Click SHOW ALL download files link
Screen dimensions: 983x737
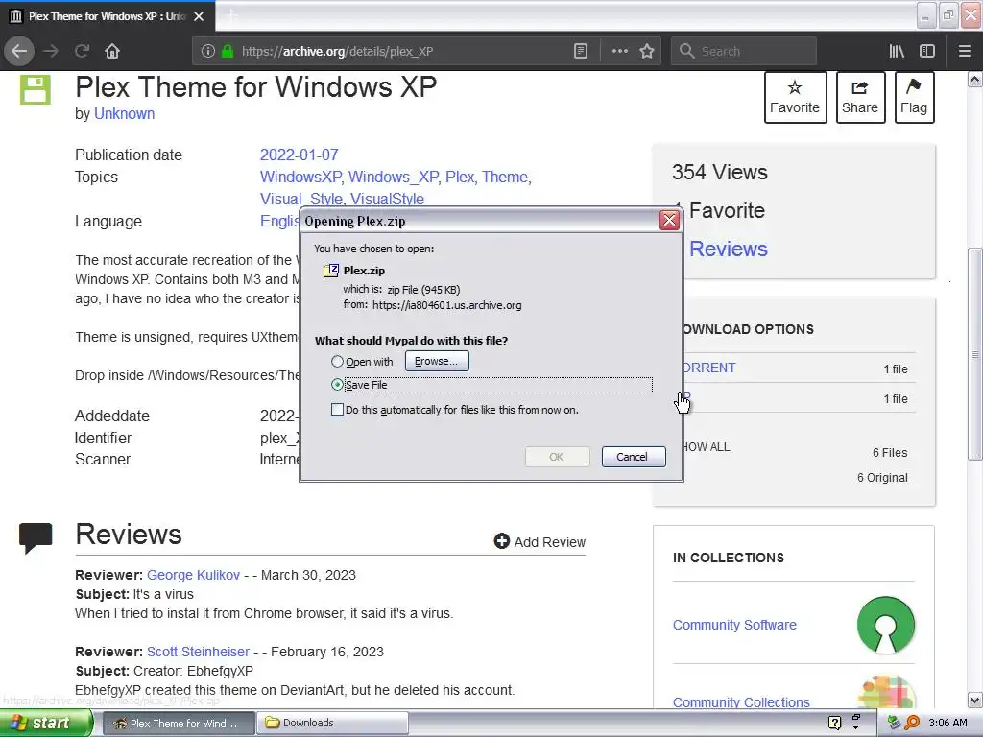click(706, 447)
